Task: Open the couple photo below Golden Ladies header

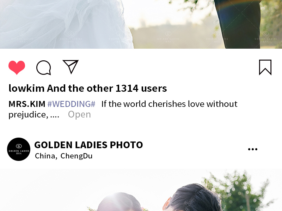Action: (x=141, y=190)
